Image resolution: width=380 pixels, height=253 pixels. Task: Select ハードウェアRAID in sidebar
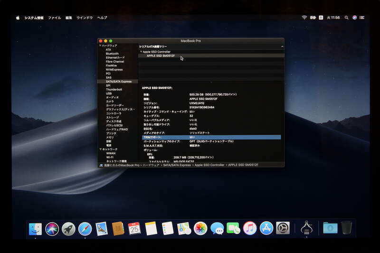[x=117, y=129]
